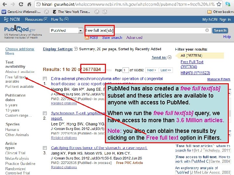Open the Advanced search link
Viewport: 234px width, 175px height.
pyautogui.click(x=134, y=38)
